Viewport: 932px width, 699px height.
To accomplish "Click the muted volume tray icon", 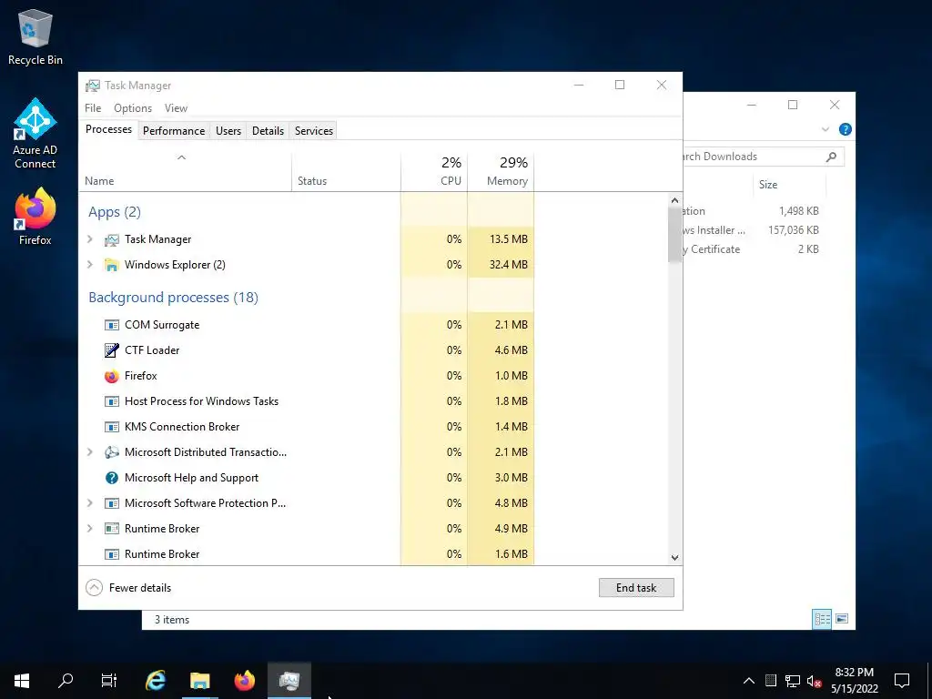I will tap(814, 681).
